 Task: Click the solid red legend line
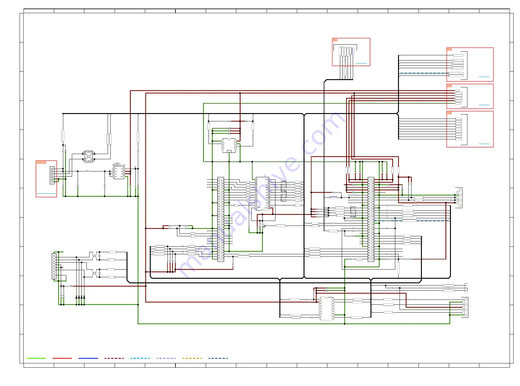point(62,358)
